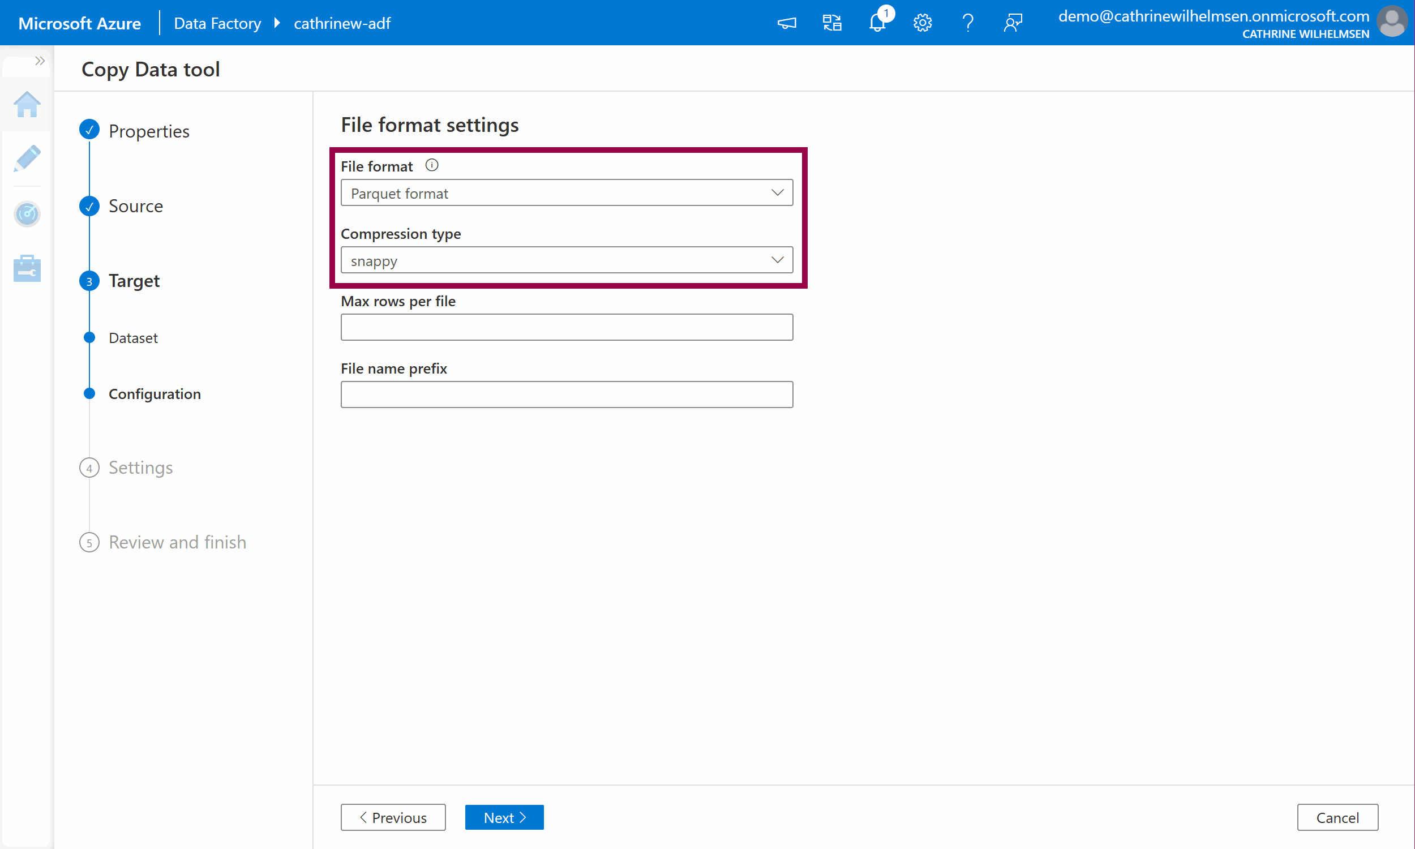Image resolution: width=1415 pixels, height=849 pixels.
Task: Click the Next button
Action: coord(504,817)
